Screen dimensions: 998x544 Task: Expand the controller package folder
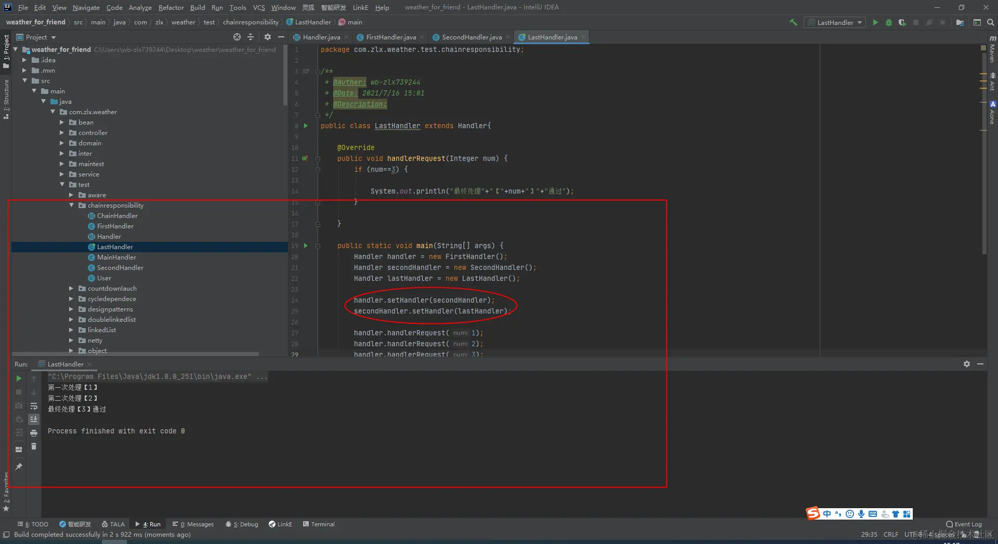62,133
